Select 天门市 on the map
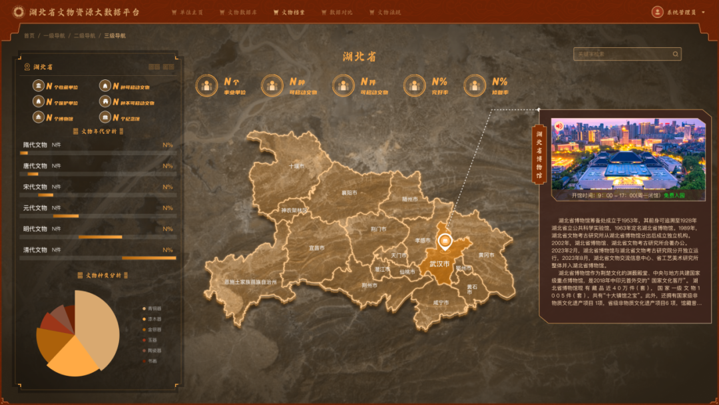 399,255
